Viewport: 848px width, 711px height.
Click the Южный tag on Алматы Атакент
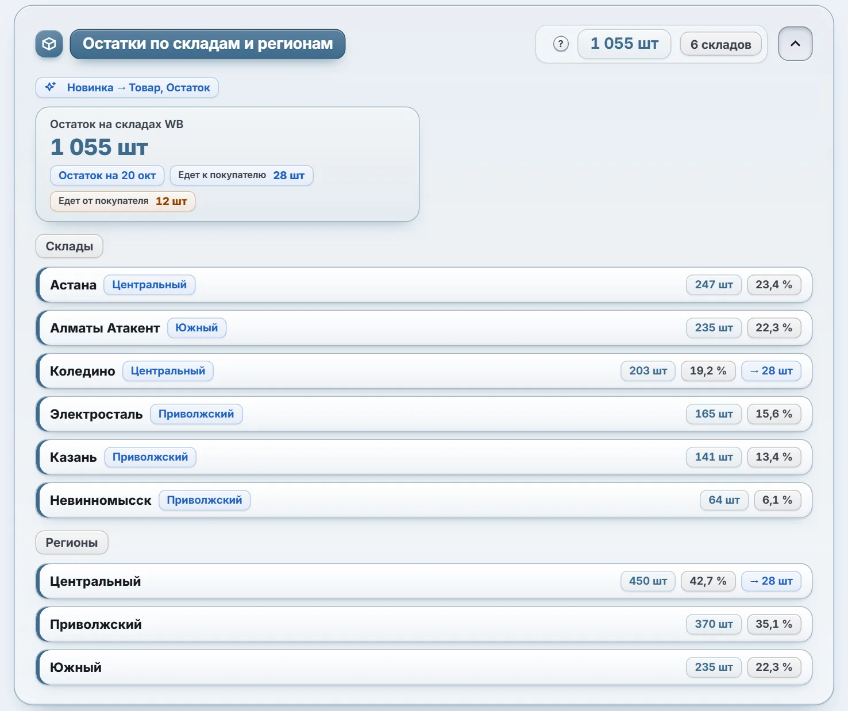[196, 328]
